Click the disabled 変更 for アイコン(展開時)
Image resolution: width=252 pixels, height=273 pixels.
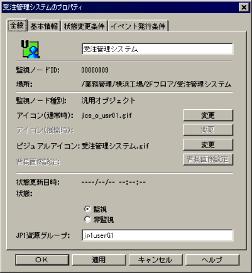tap(208, 130)
